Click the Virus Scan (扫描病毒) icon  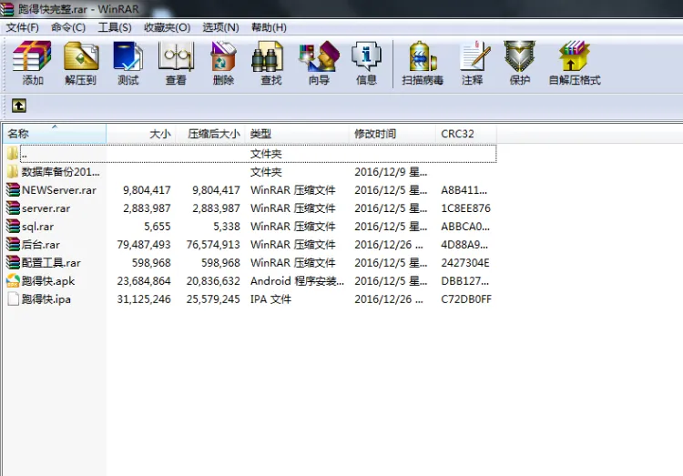point(423,56)
